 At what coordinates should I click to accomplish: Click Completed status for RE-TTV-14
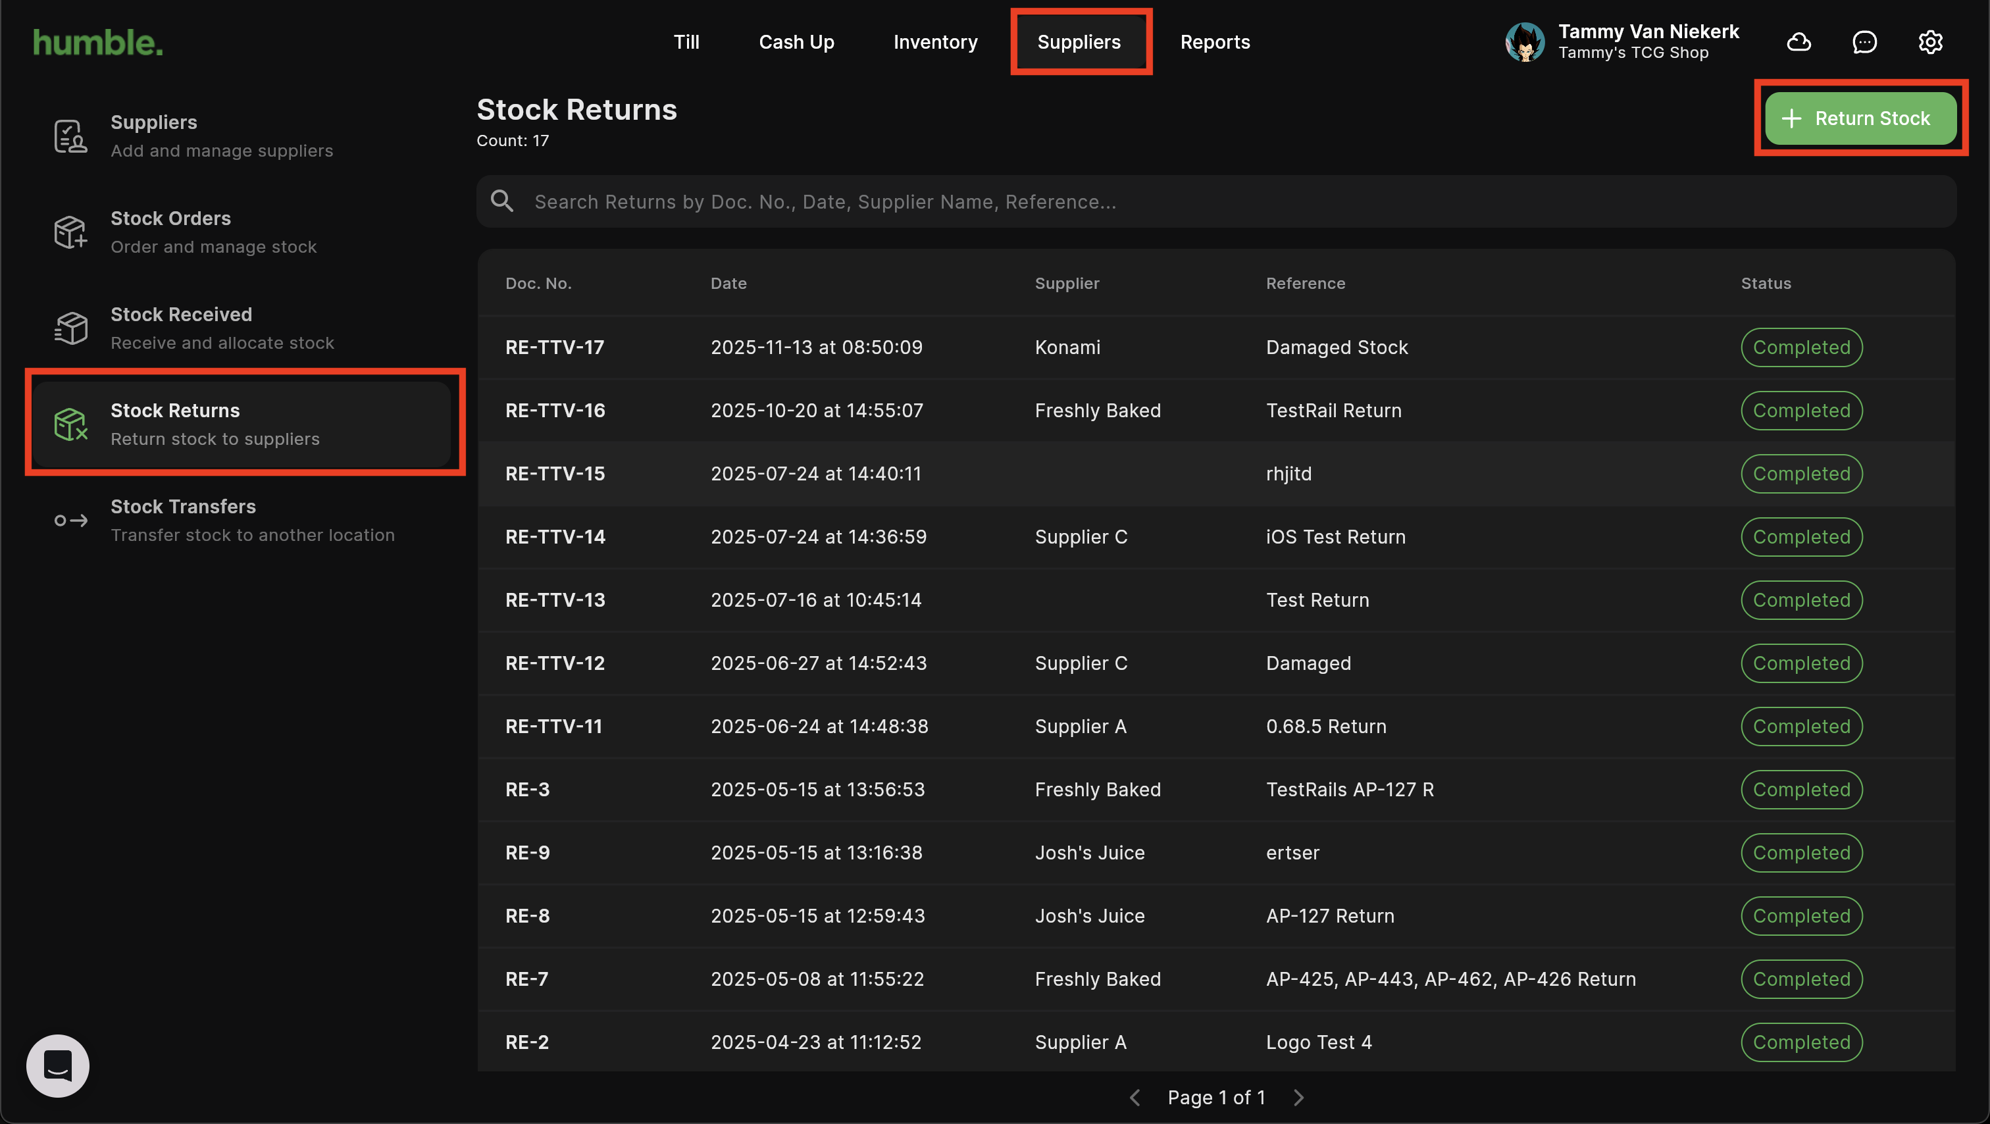[x=1800, y=537]
